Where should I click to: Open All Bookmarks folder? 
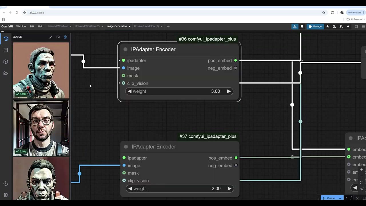(356, 19)
